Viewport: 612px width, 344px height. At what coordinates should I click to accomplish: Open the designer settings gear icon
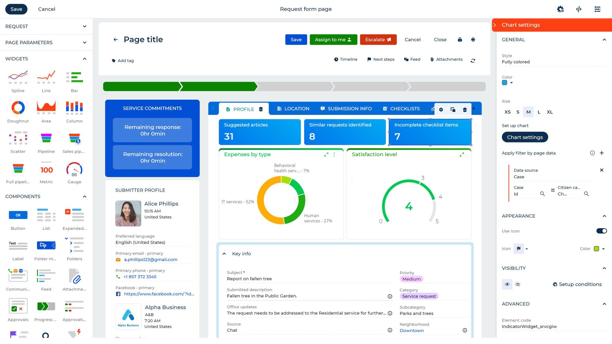coord(560,9)
